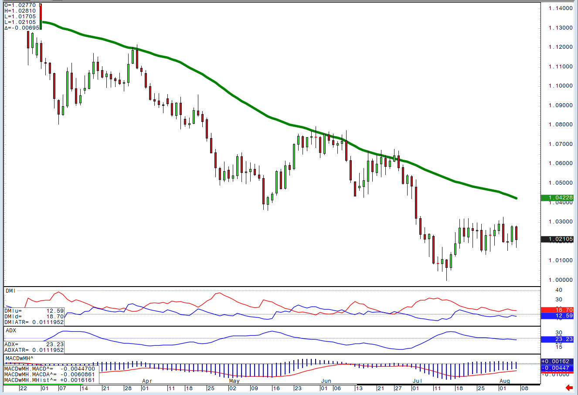Select the DMId= 18.70 readout row
The width and height of the screenshot is (578, 395).
[x=34, y=316]
